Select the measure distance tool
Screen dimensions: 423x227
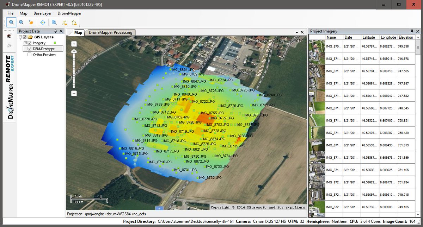[x=65, y=22]
